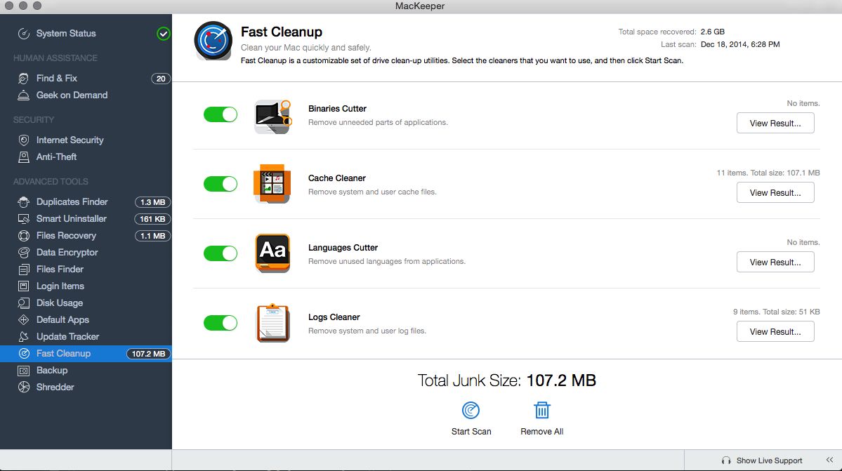The height and width of the screenshot is (471, 842).
Task: Click the Remove All trash icon
Action: click(x=542, y=411)
